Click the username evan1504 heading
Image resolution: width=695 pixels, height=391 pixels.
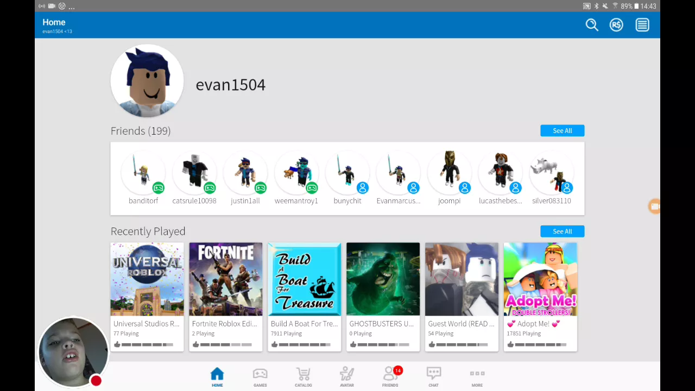pos(231,85)
